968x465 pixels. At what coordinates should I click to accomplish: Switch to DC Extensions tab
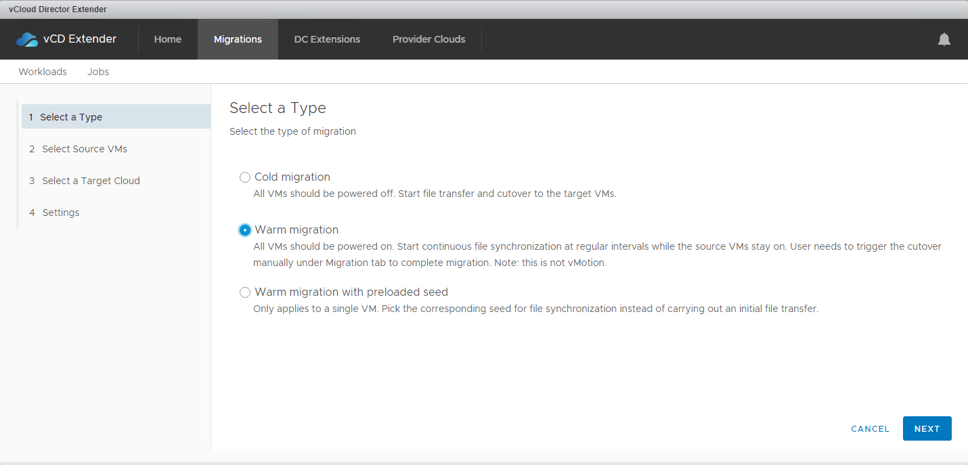pyautogui.click(x=327, y=39)
